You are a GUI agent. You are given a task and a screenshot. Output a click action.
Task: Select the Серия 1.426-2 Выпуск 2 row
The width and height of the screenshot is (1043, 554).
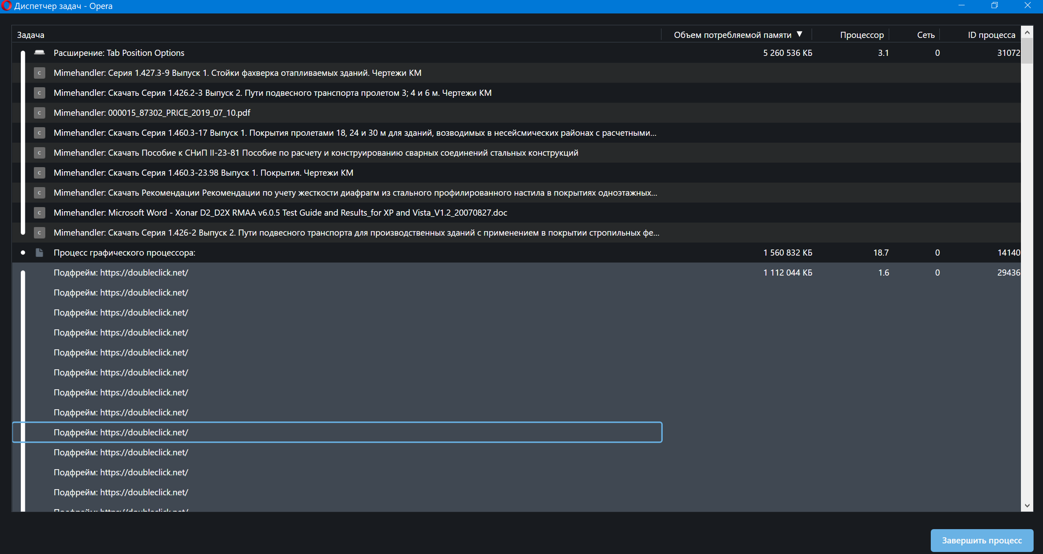[x=516, y=233]
